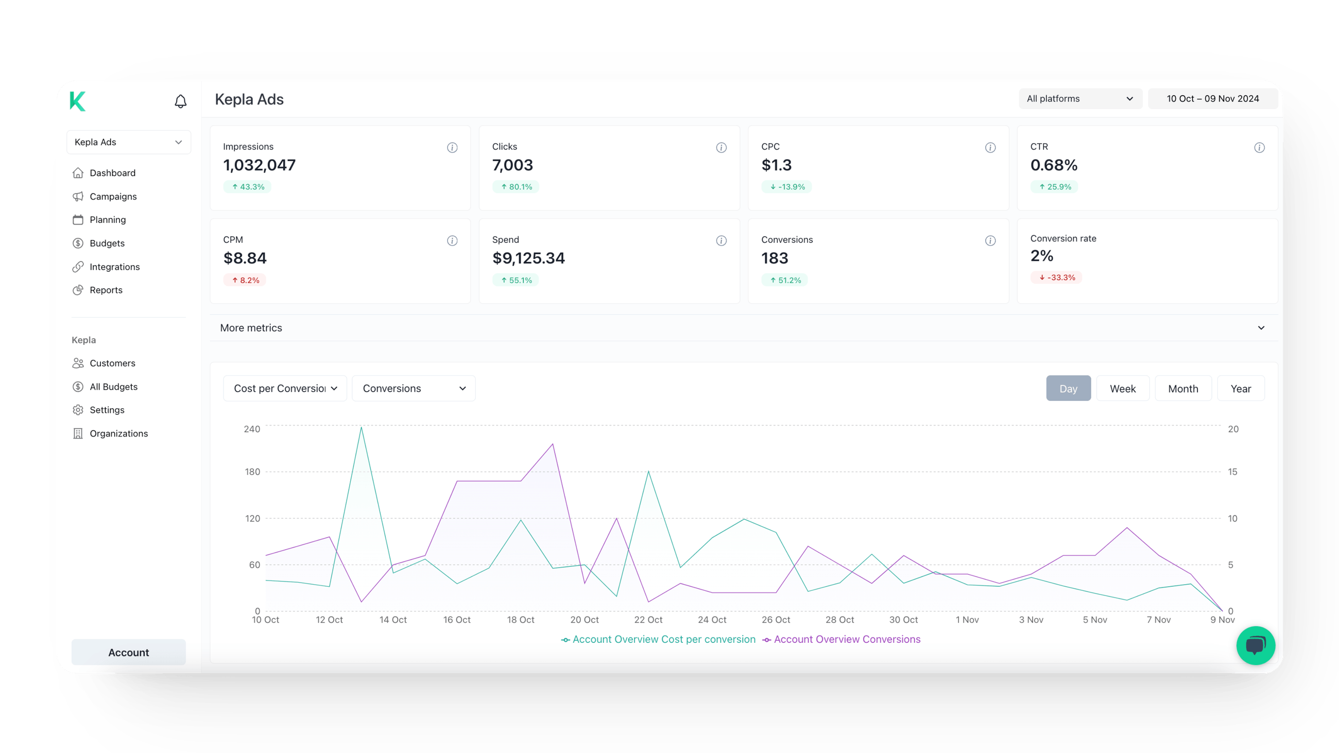This screenshot has height=753, width=1339.
Task: Click the Budgets dollar icon
Action: [78, 243]
